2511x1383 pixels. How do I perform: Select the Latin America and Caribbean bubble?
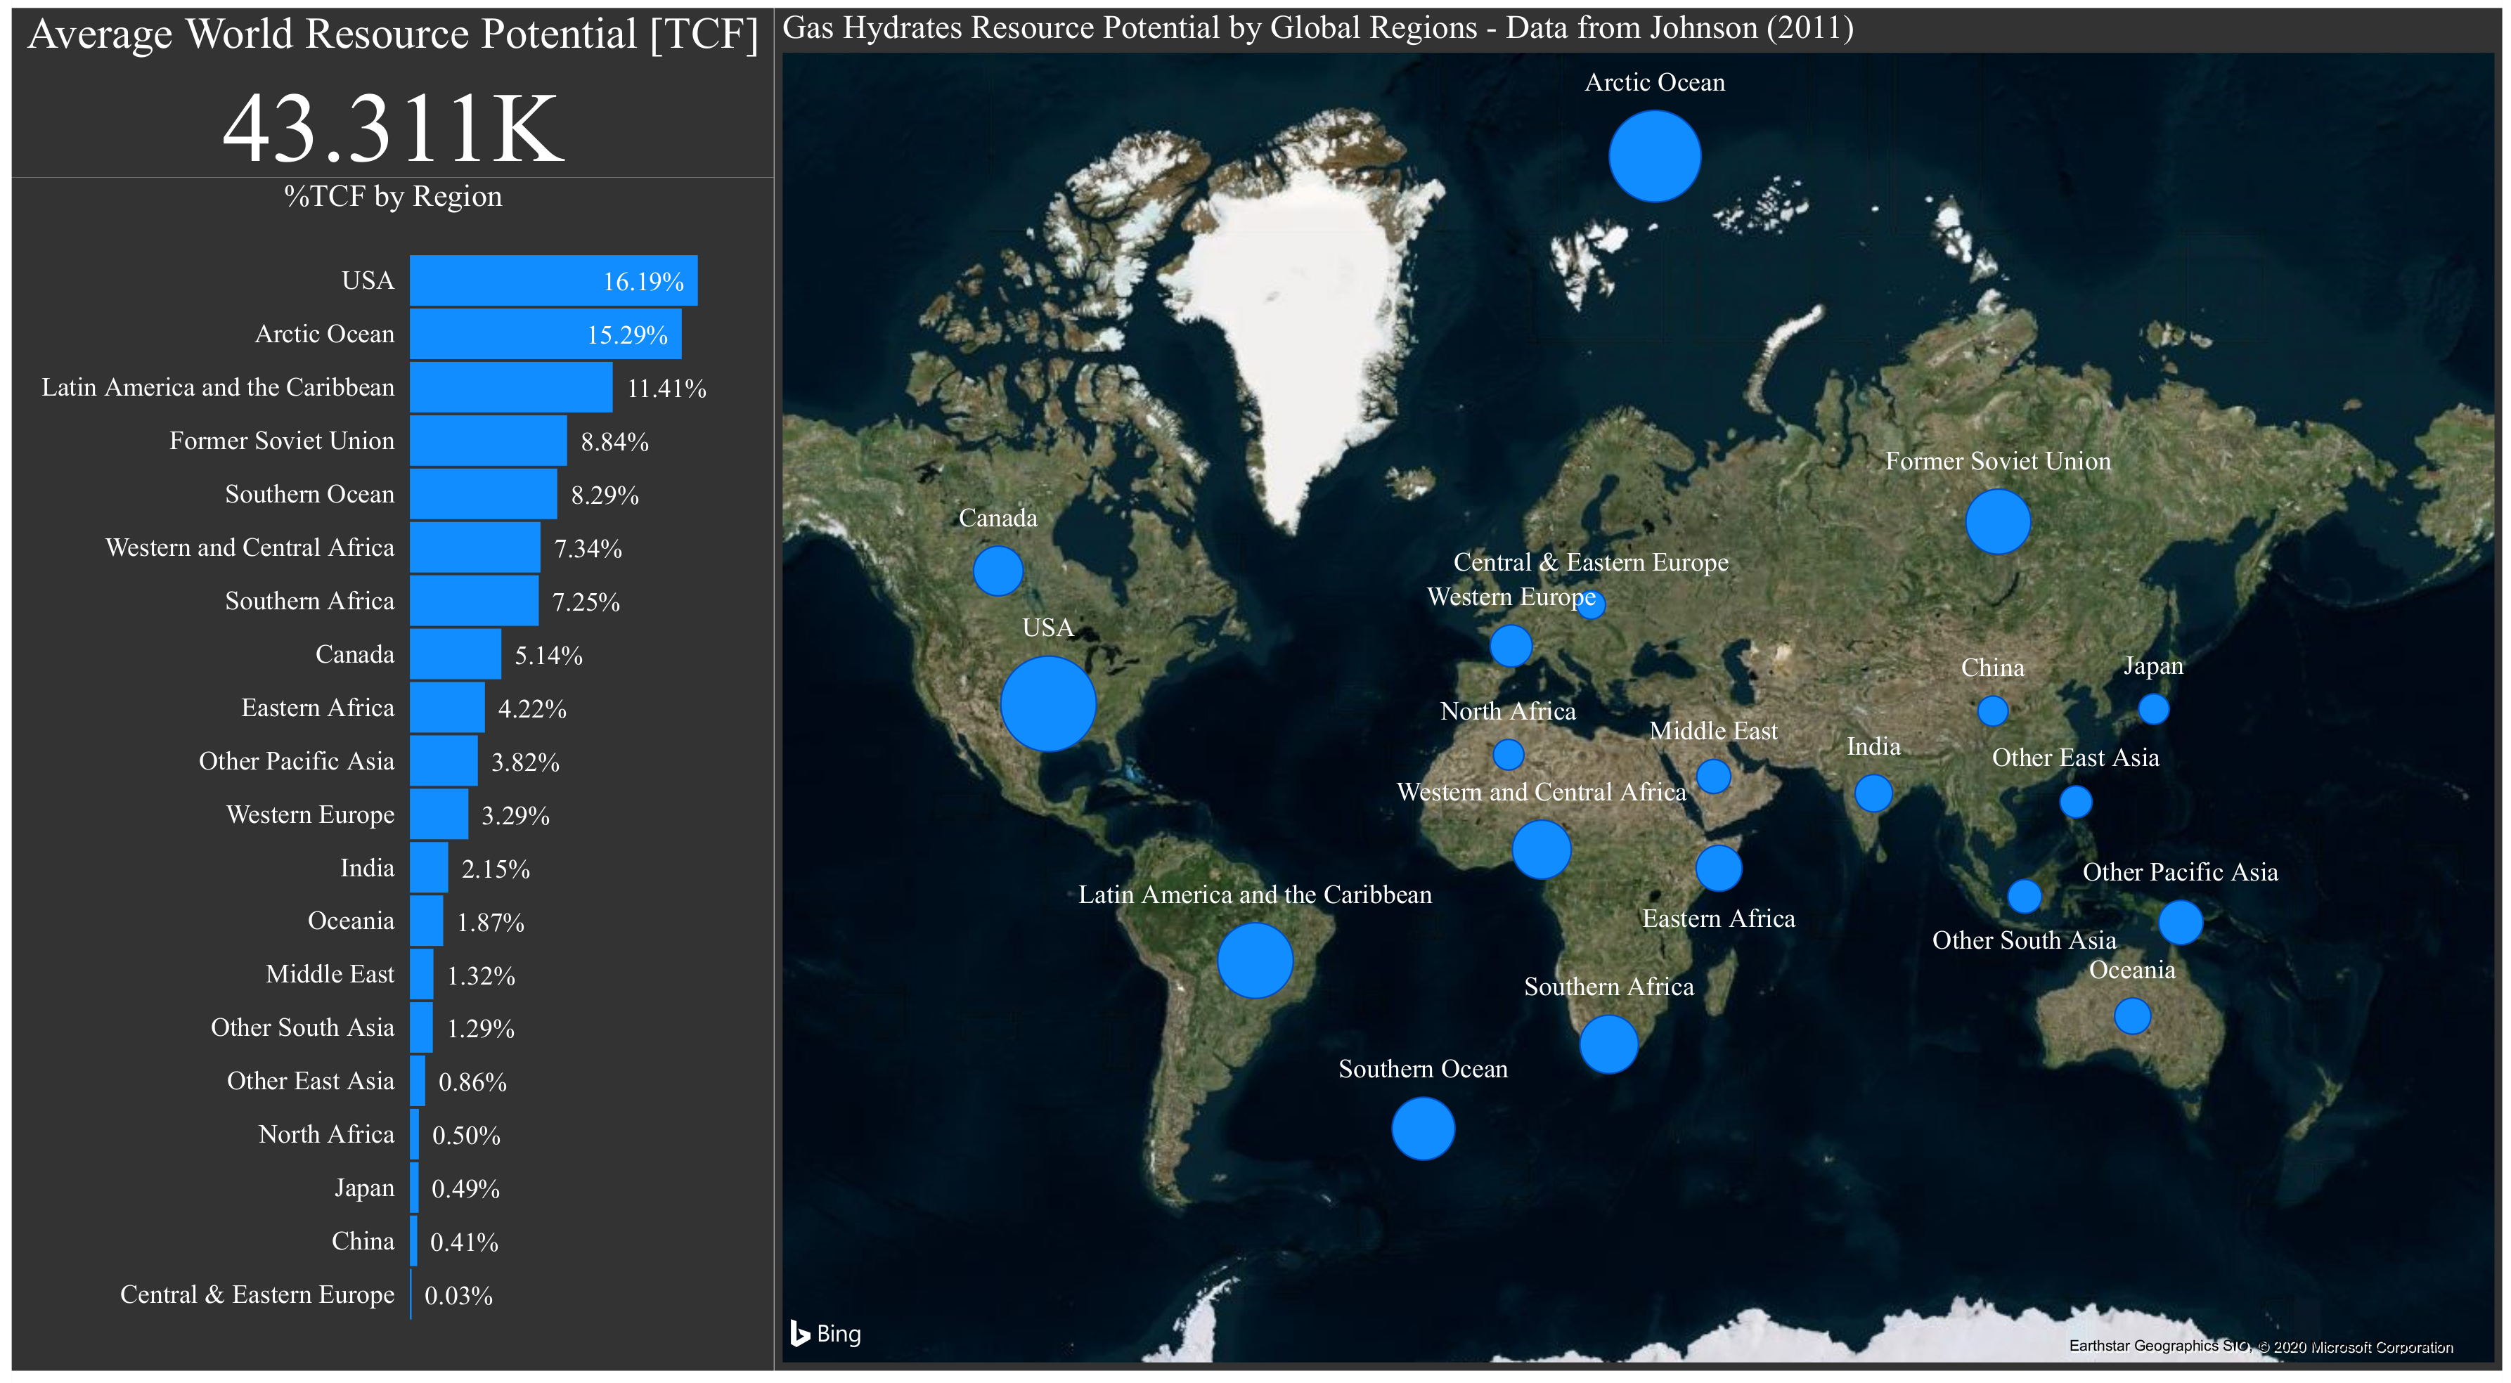coord(1255,960)
